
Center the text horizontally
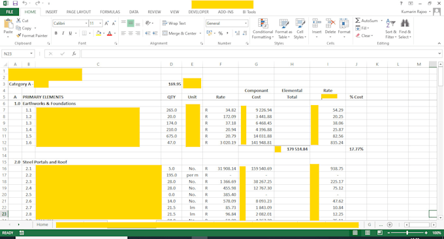point(131,33)
